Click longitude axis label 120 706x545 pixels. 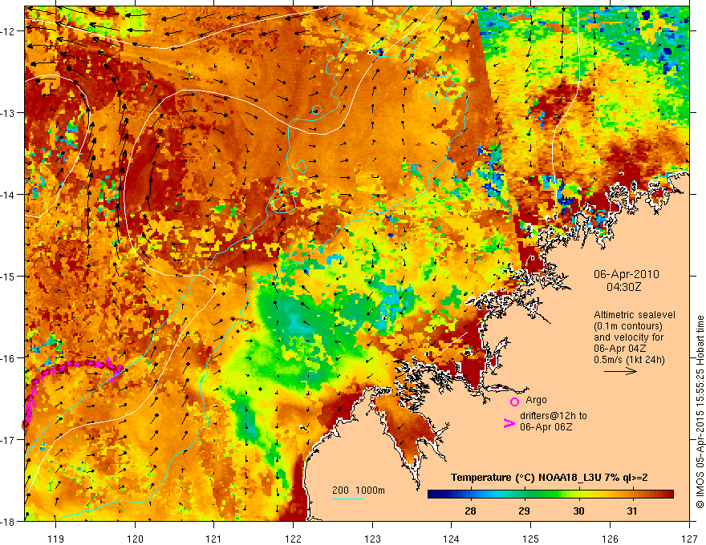135,539
